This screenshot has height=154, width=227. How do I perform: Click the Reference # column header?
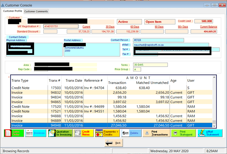click(93, 81)
